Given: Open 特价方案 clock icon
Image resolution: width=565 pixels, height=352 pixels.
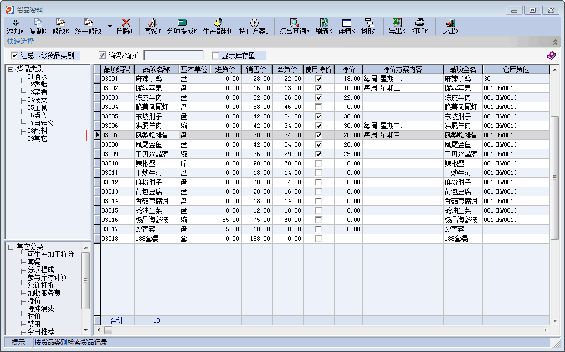Looking at the screenshot, I should [x=254, y=23].
